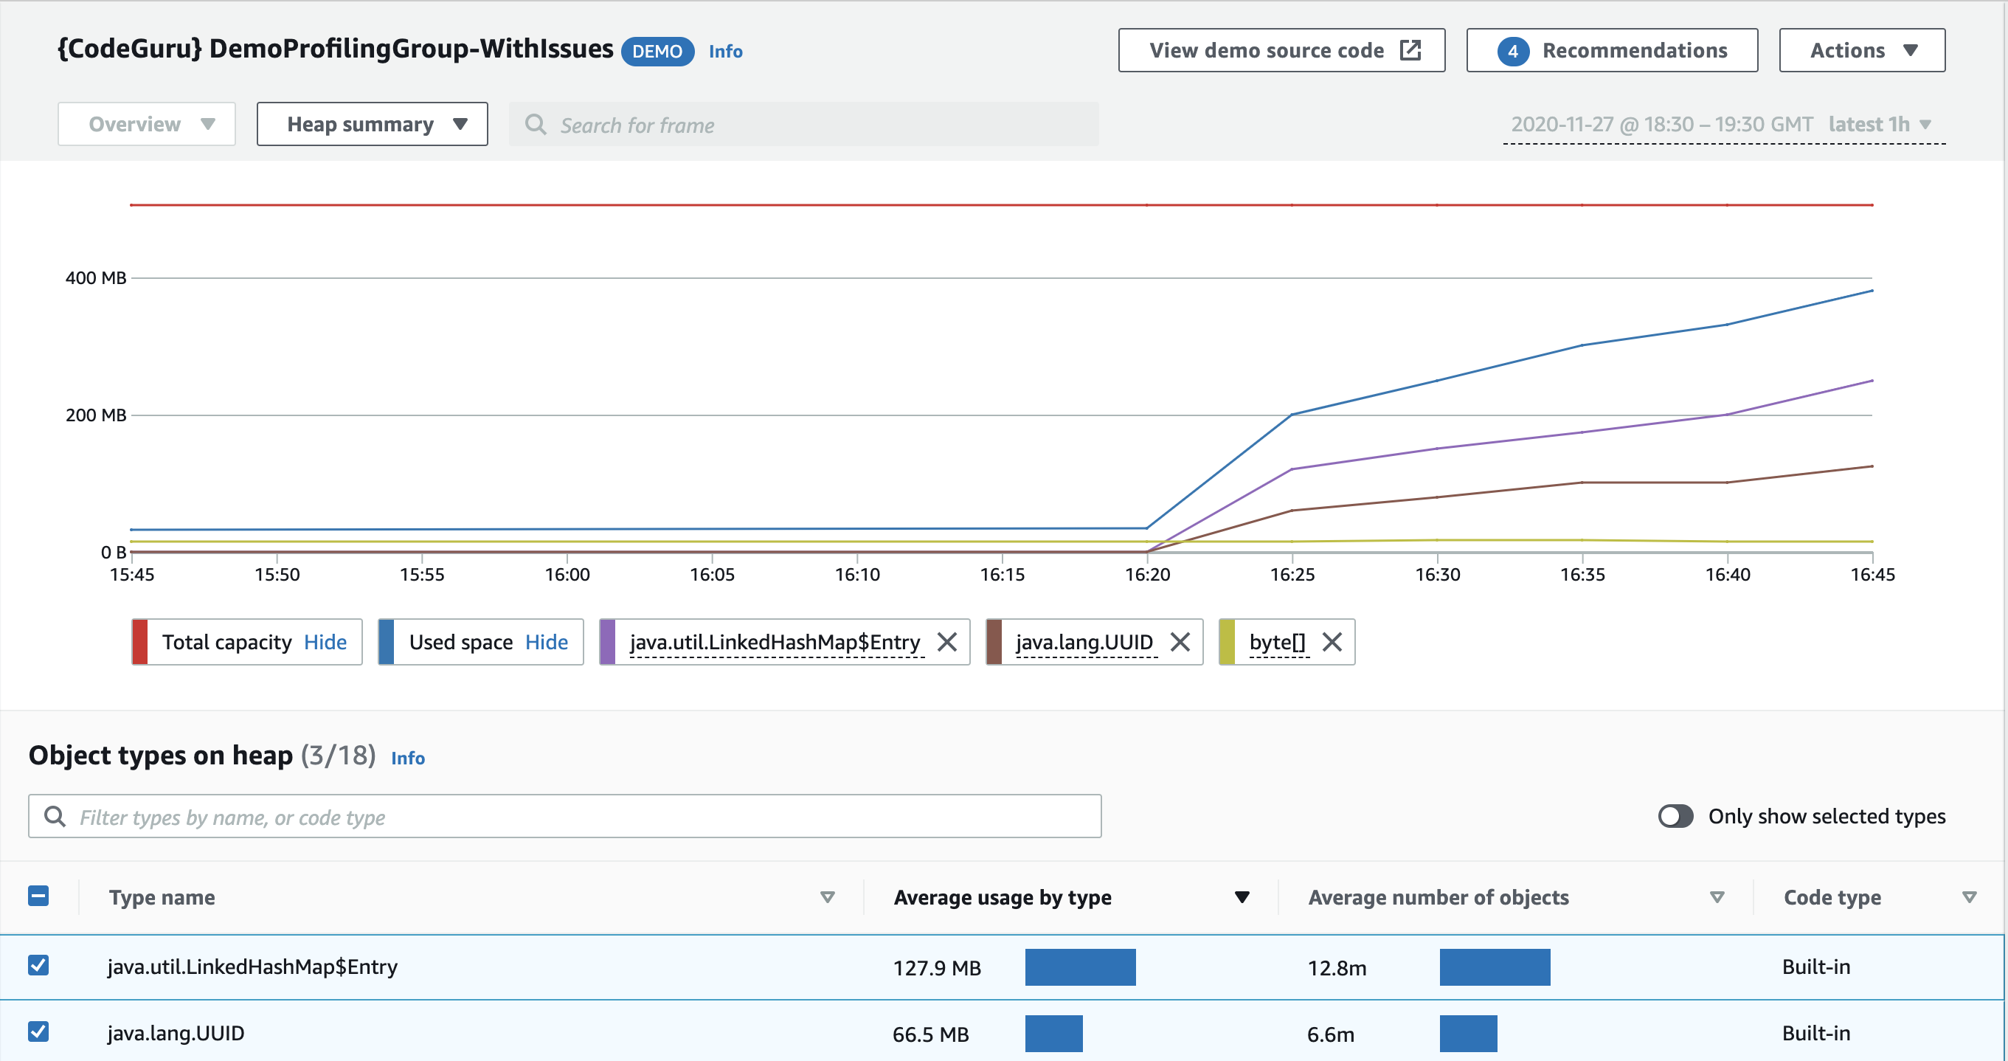This screenshot has width=2008, height=1061.
Task: Expand the Overview dropdown
Action: tap(145, 123)
